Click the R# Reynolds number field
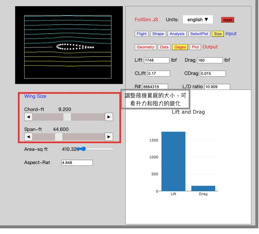259x234 pixels. click(x=155, y=87)
